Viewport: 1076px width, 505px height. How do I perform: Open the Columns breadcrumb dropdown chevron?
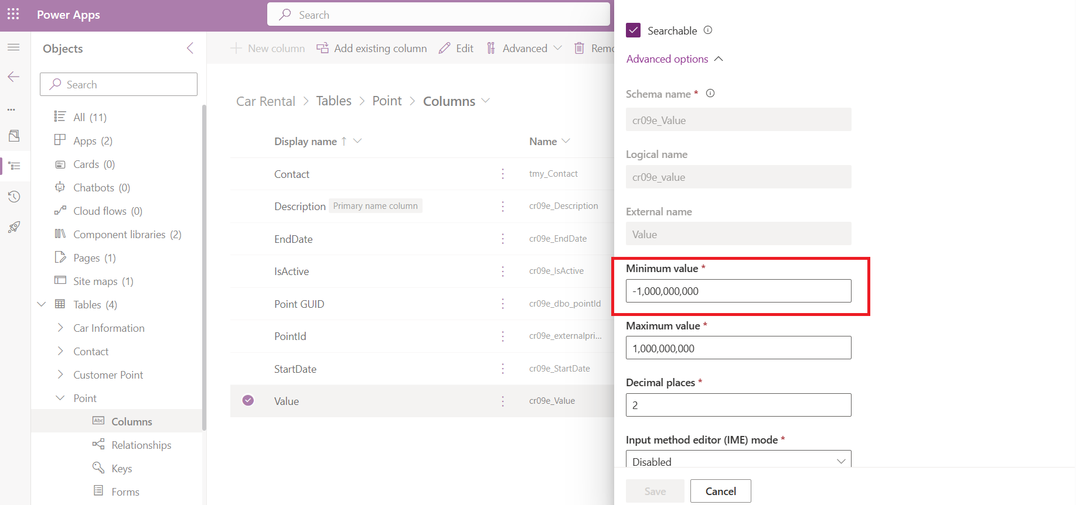[x=485, y=101]
